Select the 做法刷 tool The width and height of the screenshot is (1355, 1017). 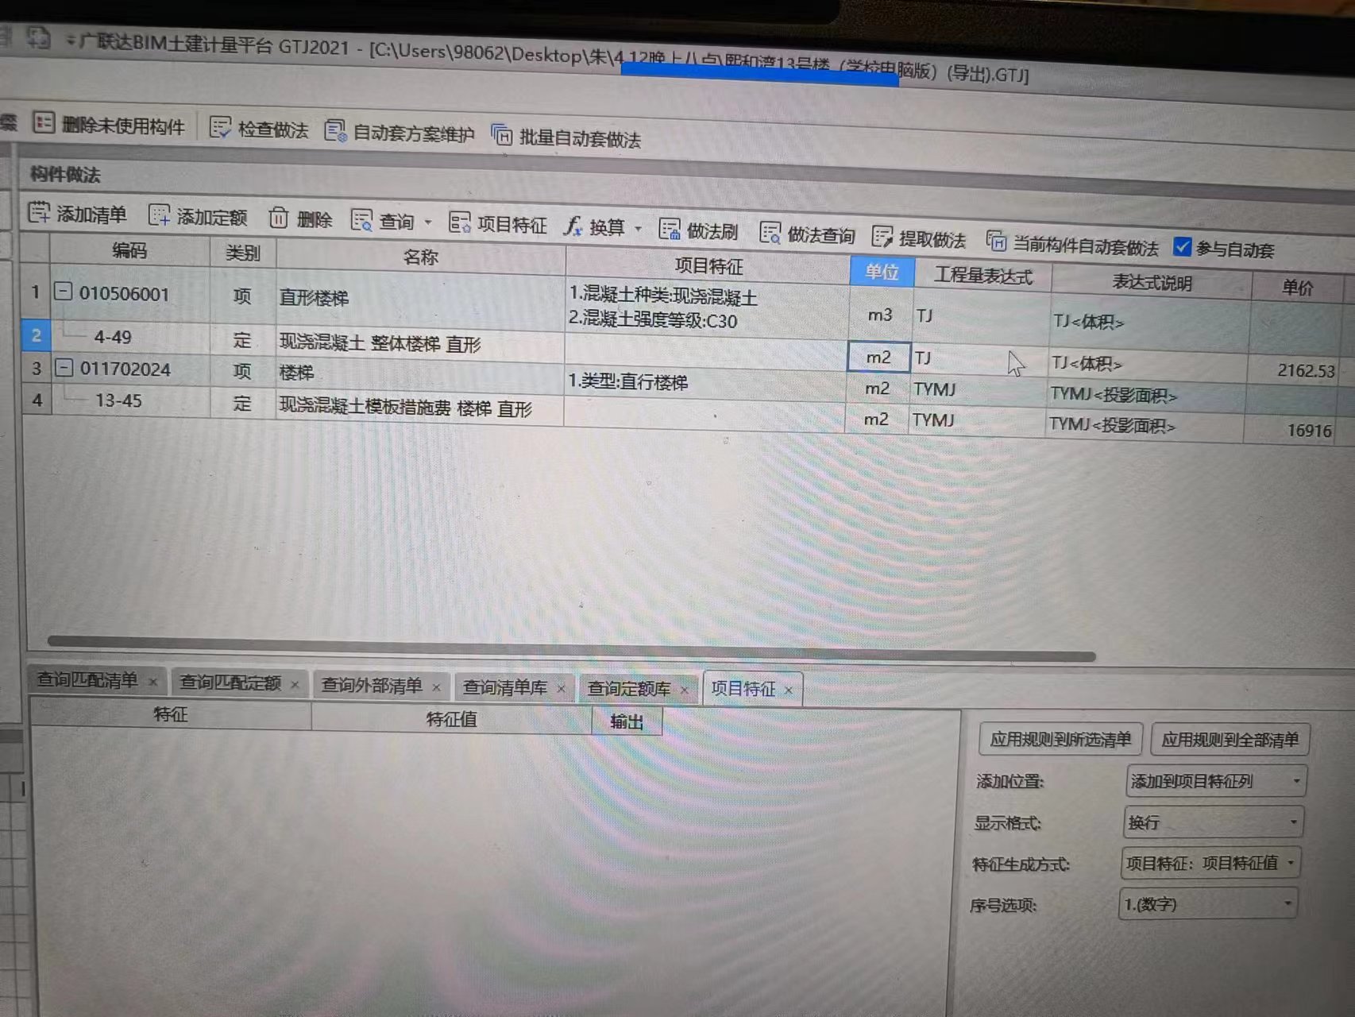coord(699,230)
